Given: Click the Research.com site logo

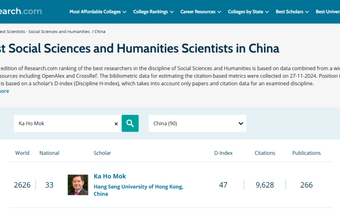Looking at the screenshot, I should coord(21,11).
